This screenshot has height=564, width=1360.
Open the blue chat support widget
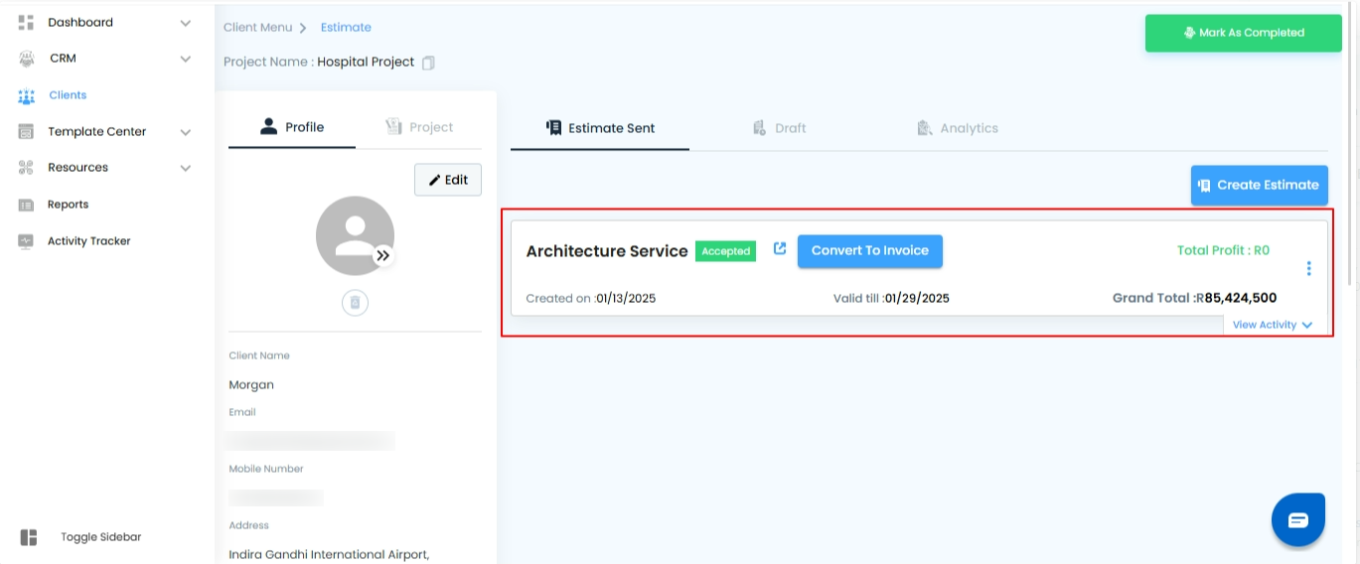(x=1297, y=519)
